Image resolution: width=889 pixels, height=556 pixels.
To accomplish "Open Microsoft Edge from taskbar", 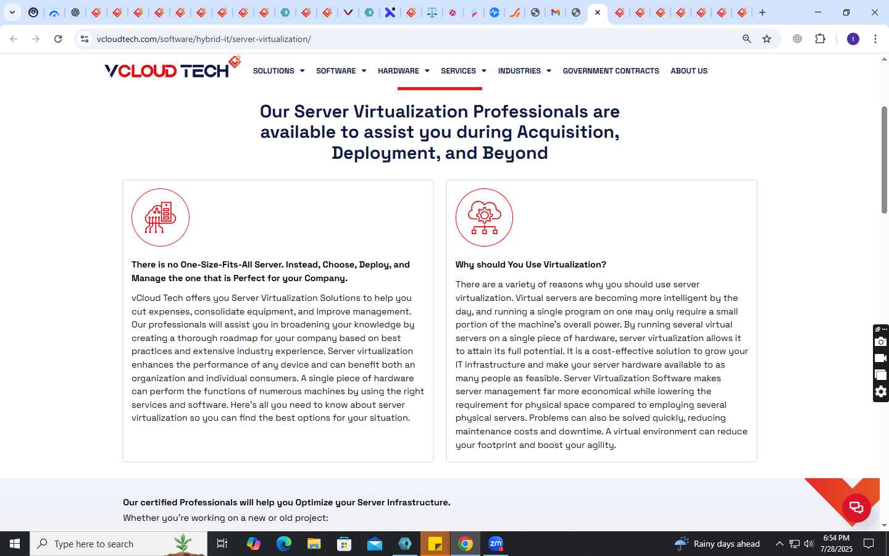I will coord(283,544).
